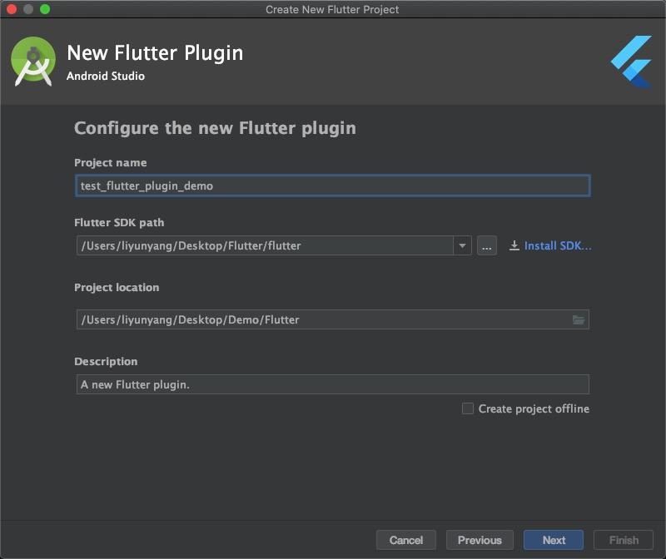Close the dialog with the red window button
666x559 pixels.
12,9
